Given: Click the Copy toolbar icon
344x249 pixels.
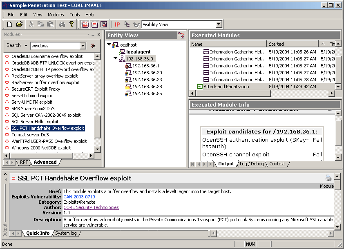Looking at the screenshot, I should pyautogui.click(x=40, y=24).
